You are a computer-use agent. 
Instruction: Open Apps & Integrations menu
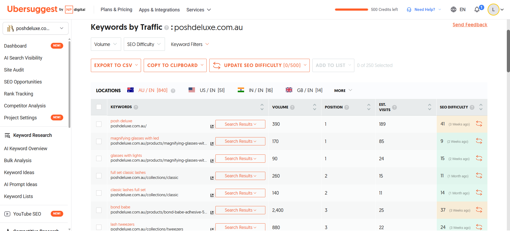click(x=159, y=10)
